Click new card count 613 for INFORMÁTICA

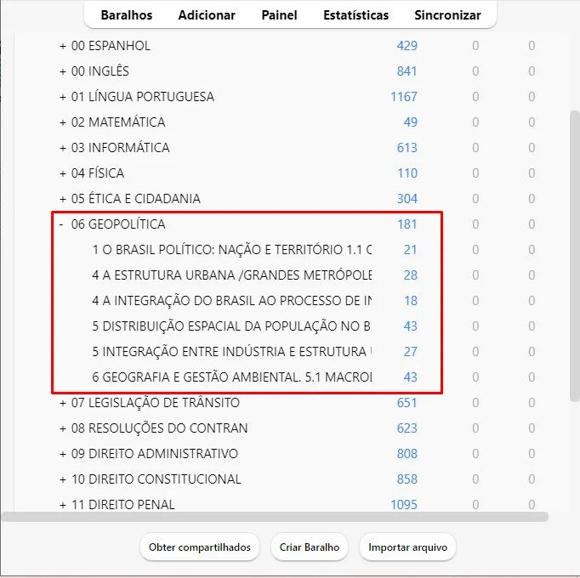point(407,148)
